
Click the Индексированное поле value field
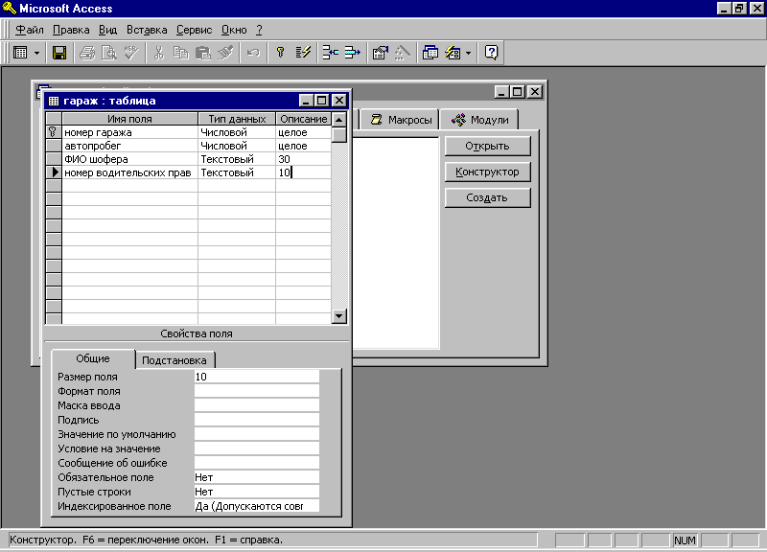click(x=257, y=506)
